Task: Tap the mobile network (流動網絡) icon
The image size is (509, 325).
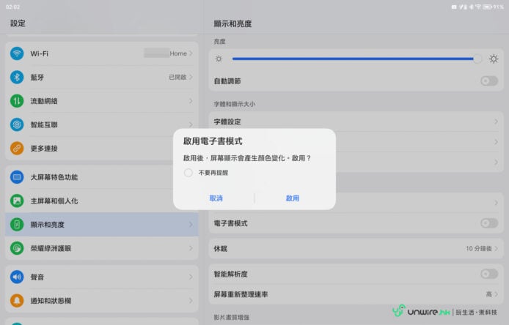Action: [17, 101]
